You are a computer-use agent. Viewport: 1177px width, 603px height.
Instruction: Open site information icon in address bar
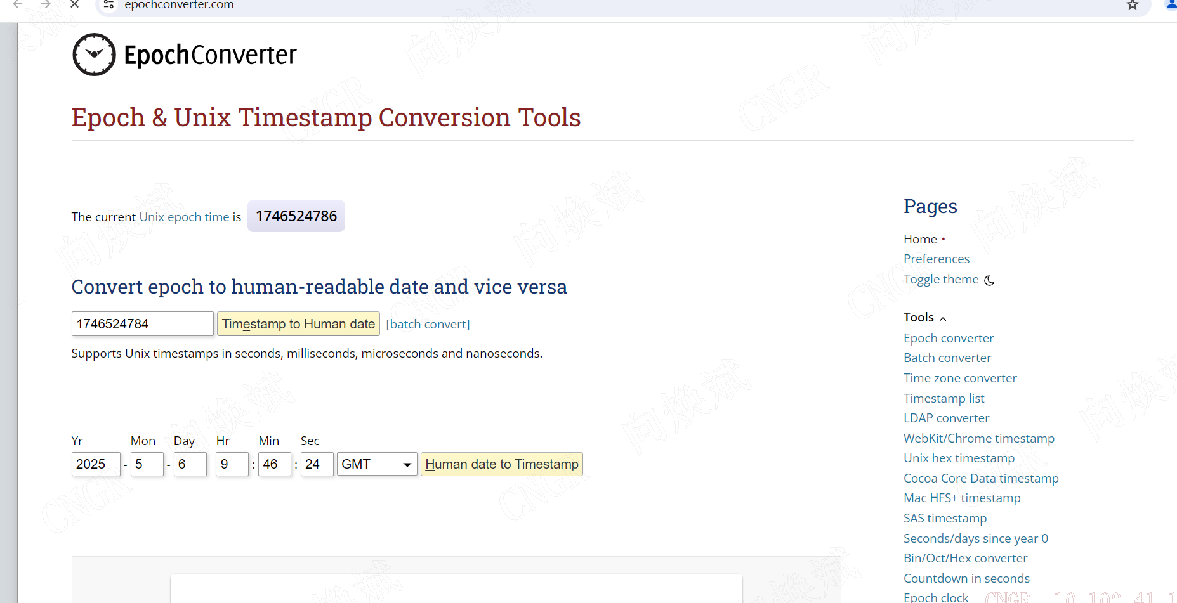coord(108,4)
